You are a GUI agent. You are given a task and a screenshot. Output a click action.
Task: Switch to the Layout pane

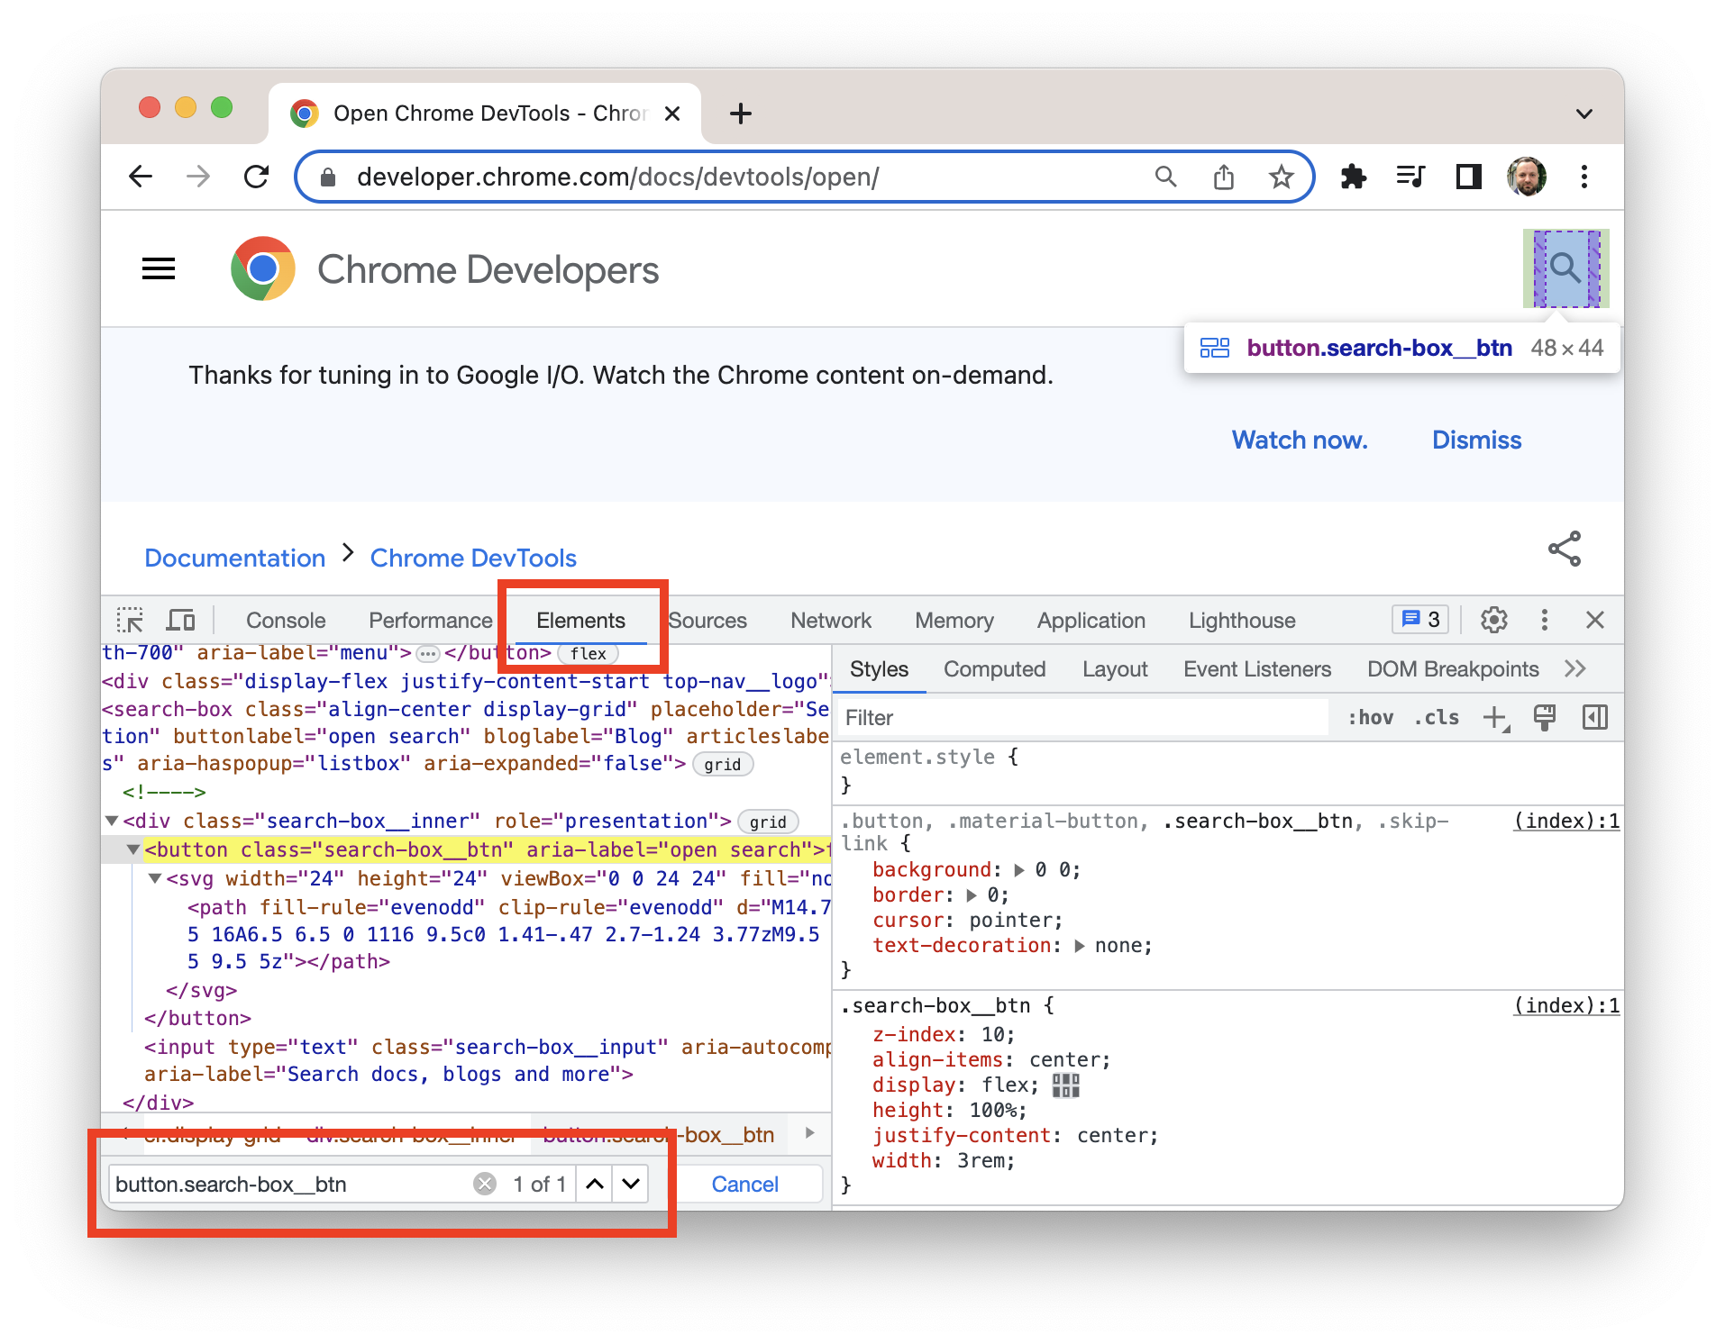(1115, 668)
